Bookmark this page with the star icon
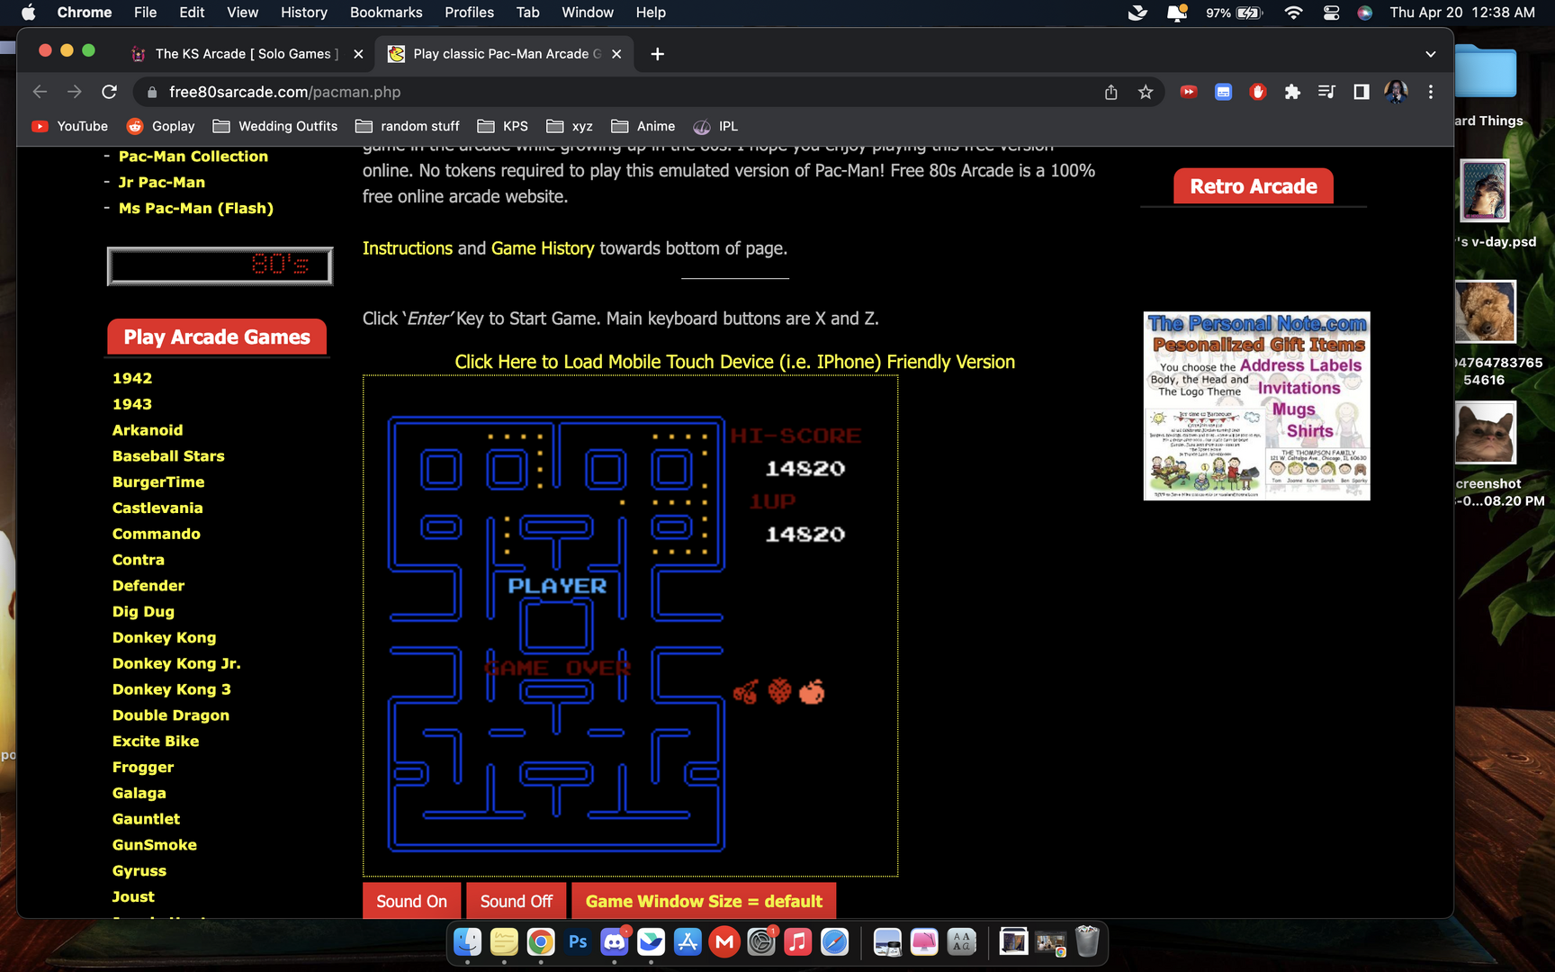Image resolution: width=1555 pixels, height=972 pixels. (1146, 92)
